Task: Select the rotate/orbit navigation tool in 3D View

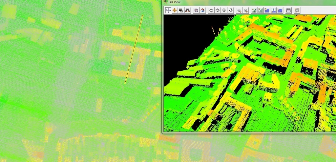Action: point(168,10)
